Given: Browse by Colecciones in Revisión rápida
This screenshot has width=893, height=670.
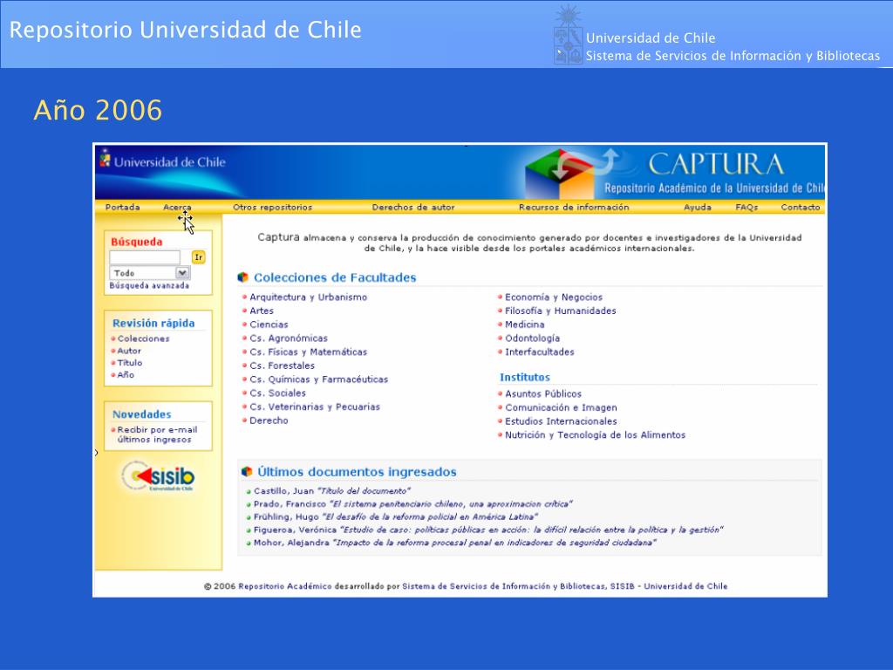Looking at the screenshot, I should click(x=144, y=338).
